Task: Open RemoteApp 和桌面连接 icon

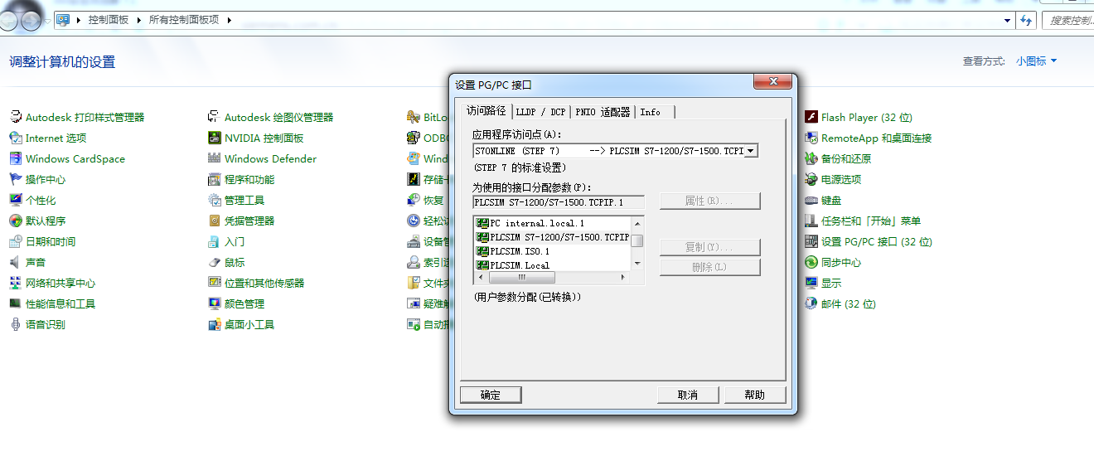Action: click(x=811, y=138)
